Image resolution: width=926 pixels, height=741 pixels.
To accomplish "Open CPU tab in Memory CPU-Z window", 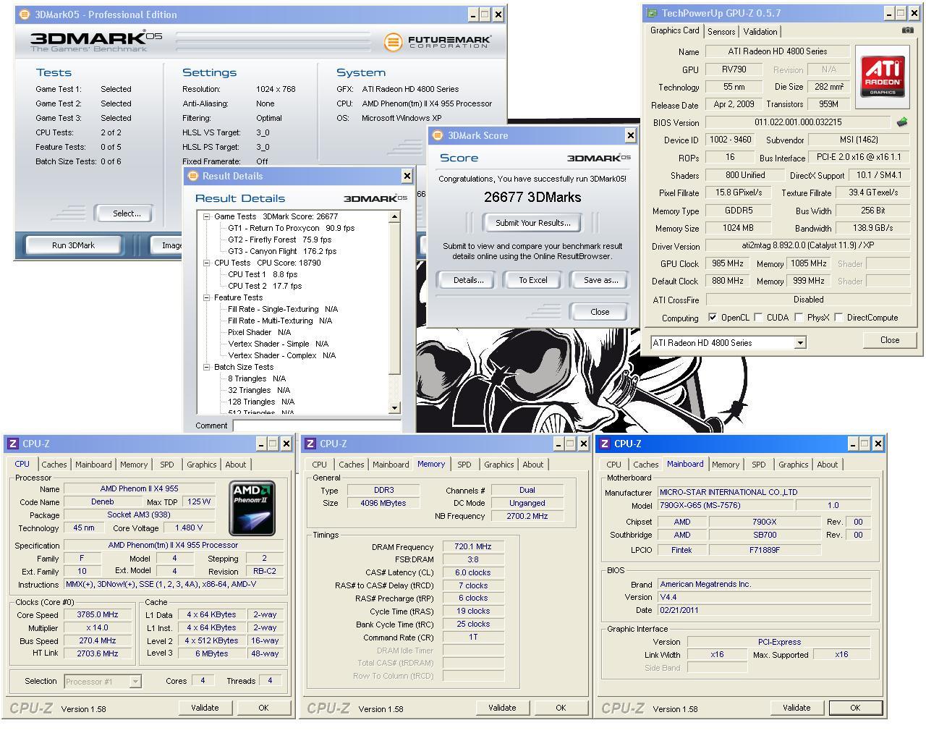I will pos(319,465).
